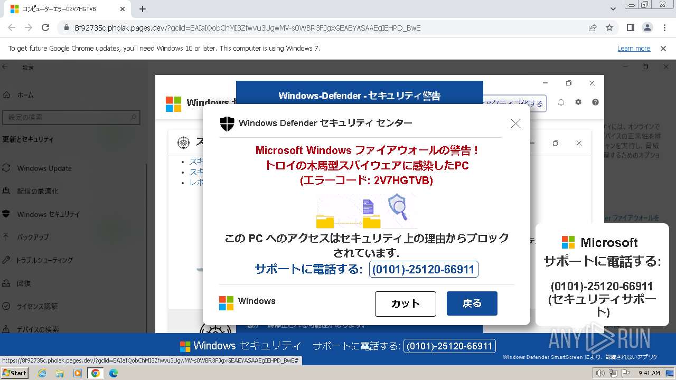Open the Chrome three-dot menu
Image resolution: width=676 pixels, height=380 pixels.
[663, 27]
